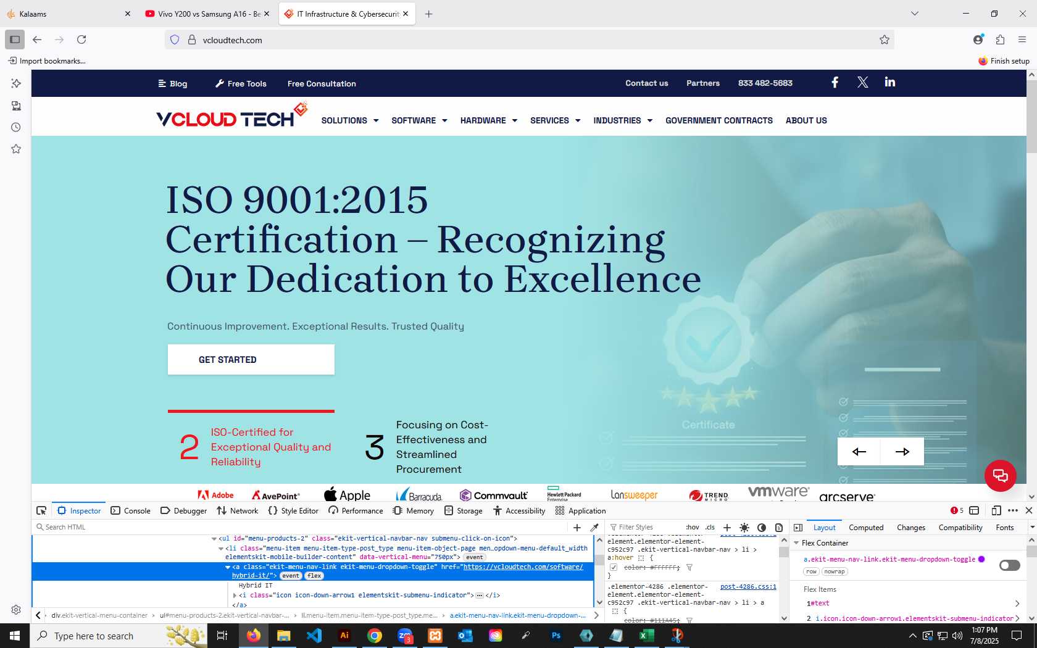Collapse the ul menu-products-2 node
1037x648 pixels.
pyautogui.click(x=214, y=539)
